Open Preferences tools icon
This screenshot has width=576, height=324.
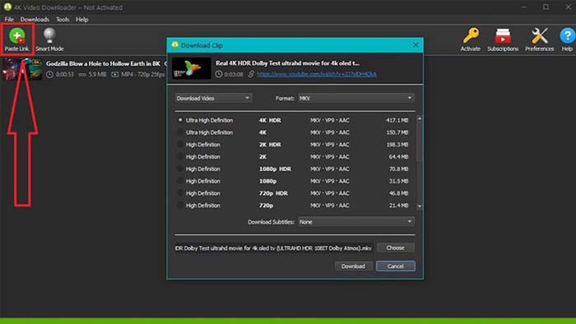(539, 36)
